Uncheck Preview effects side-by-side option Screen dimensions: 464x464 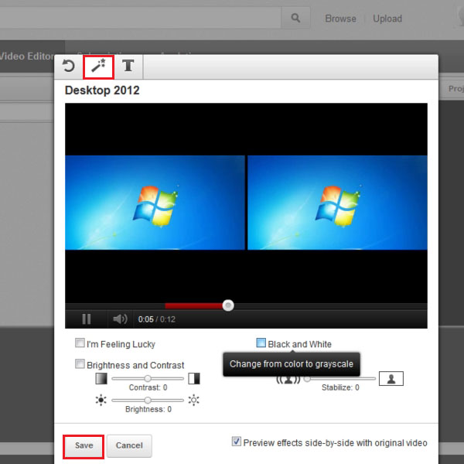point(236,442)
